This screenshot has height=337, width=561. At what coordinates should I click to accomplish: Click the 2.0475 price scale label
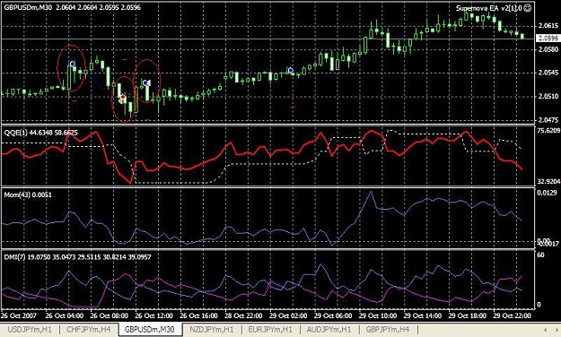click(548, 120)
